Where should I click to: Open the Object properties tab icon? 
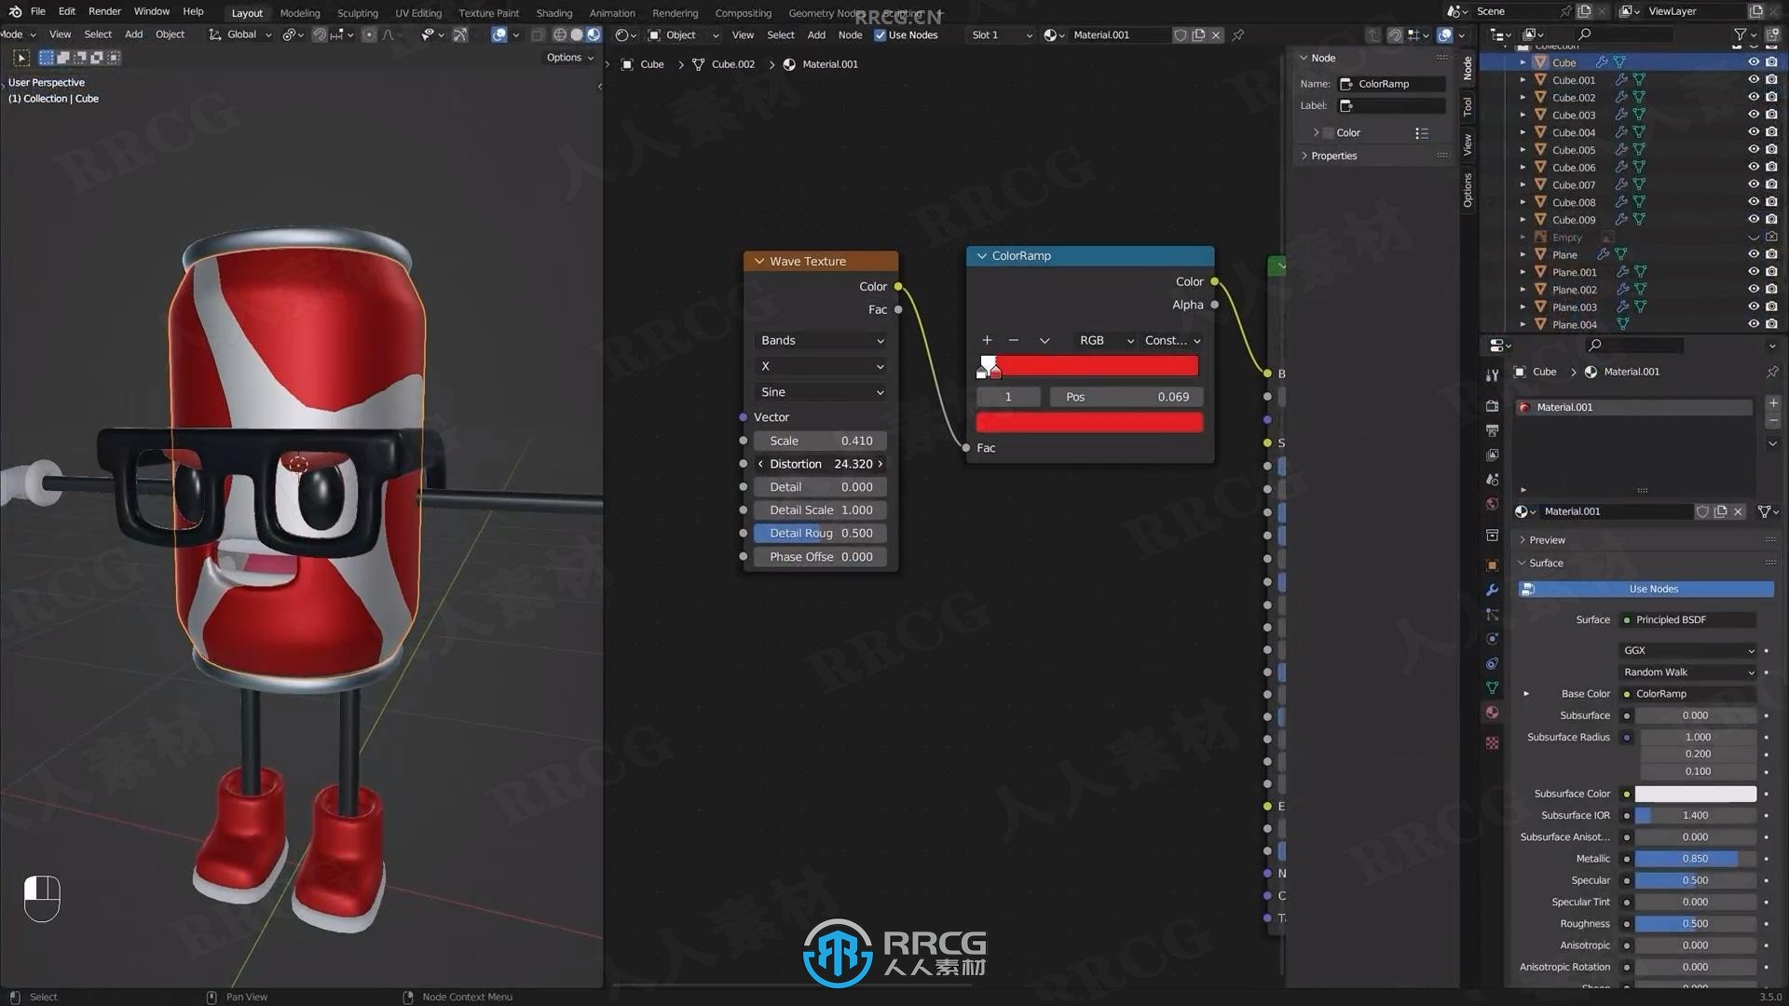[1493, 565]
